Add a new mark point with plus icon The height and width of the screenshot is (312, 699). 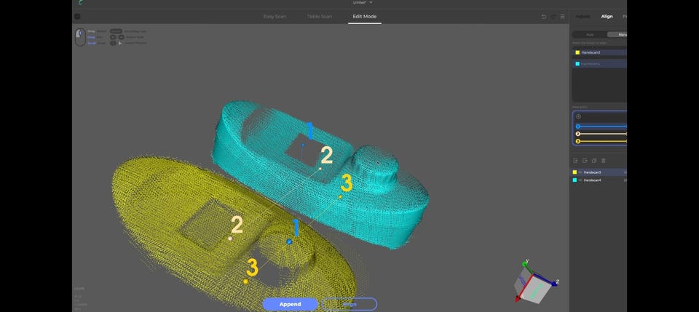pos(578,116)
